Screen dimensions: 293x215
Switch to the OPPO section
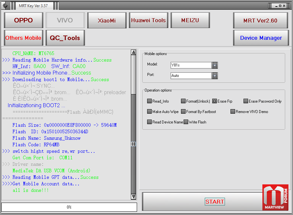pyautogui.click(x=23, y=20)
